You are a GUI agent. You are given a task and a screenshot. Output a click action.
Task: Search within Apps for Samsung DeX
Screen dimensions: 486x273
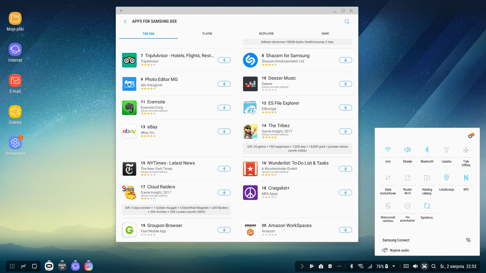tap(347, 22)
